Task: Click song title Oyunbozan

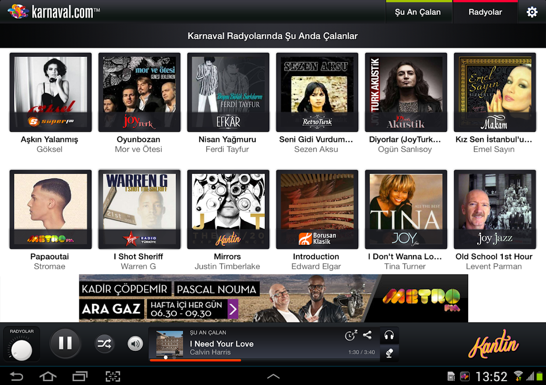Action: 138,140
